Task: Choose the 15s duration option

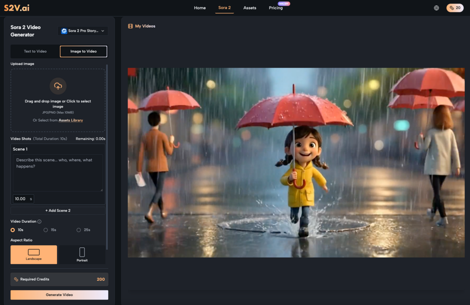Action: pos(45,230)
